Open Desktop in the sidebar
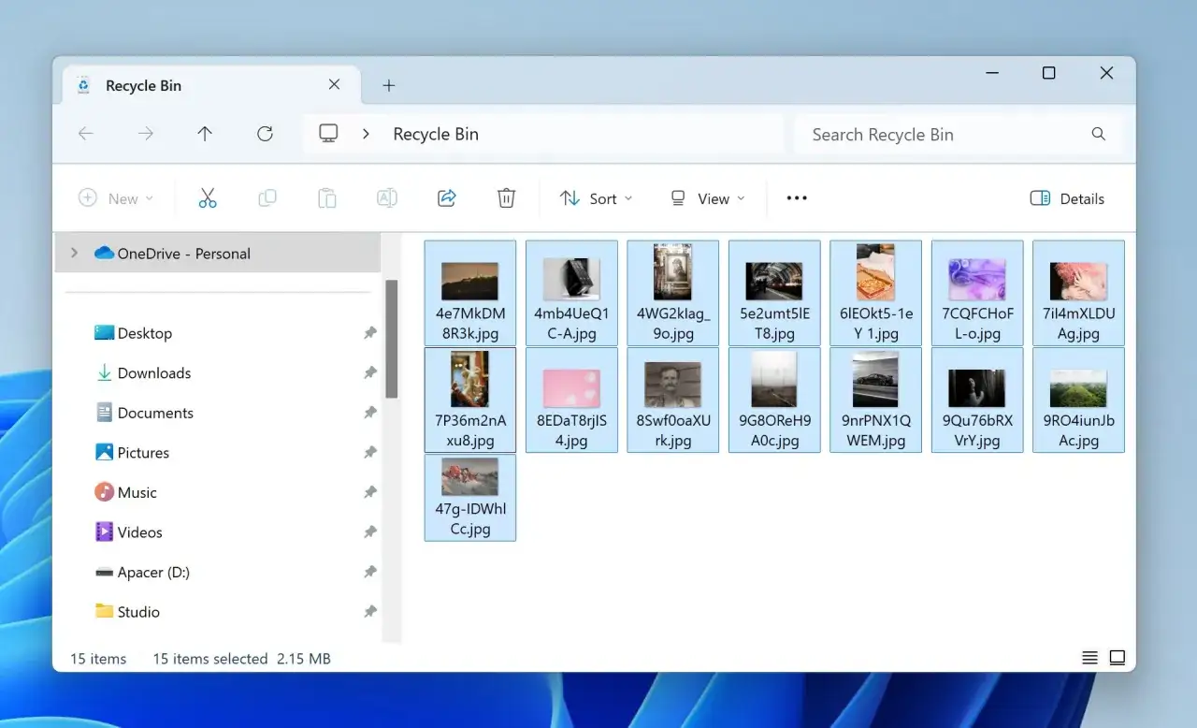Viewport: 1197px width, 728px height. click(x=145, y=333)
